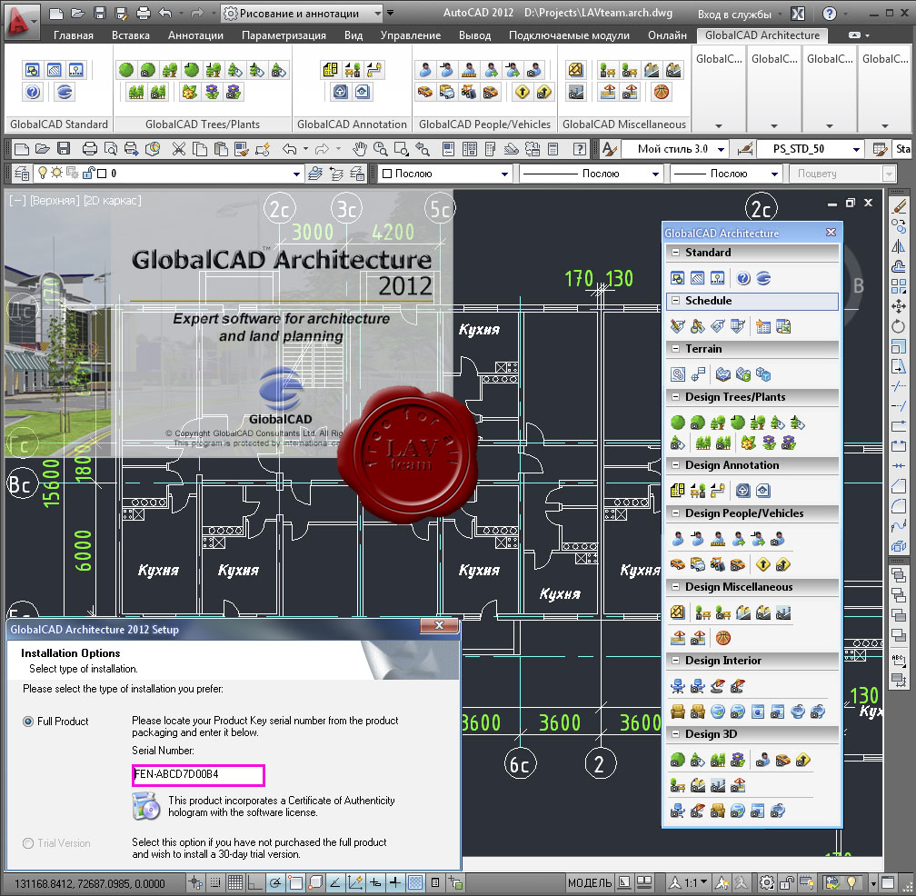Toggle polar tracking in status bar
This screenshot has height=896, width=916.
pos(275,882)
